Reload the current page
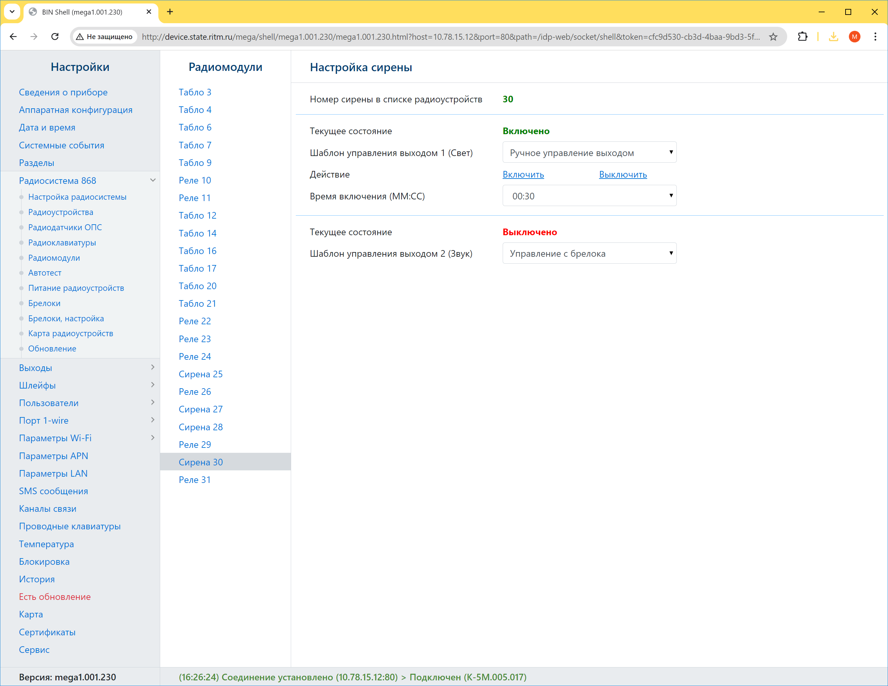 tap(55, 36)
